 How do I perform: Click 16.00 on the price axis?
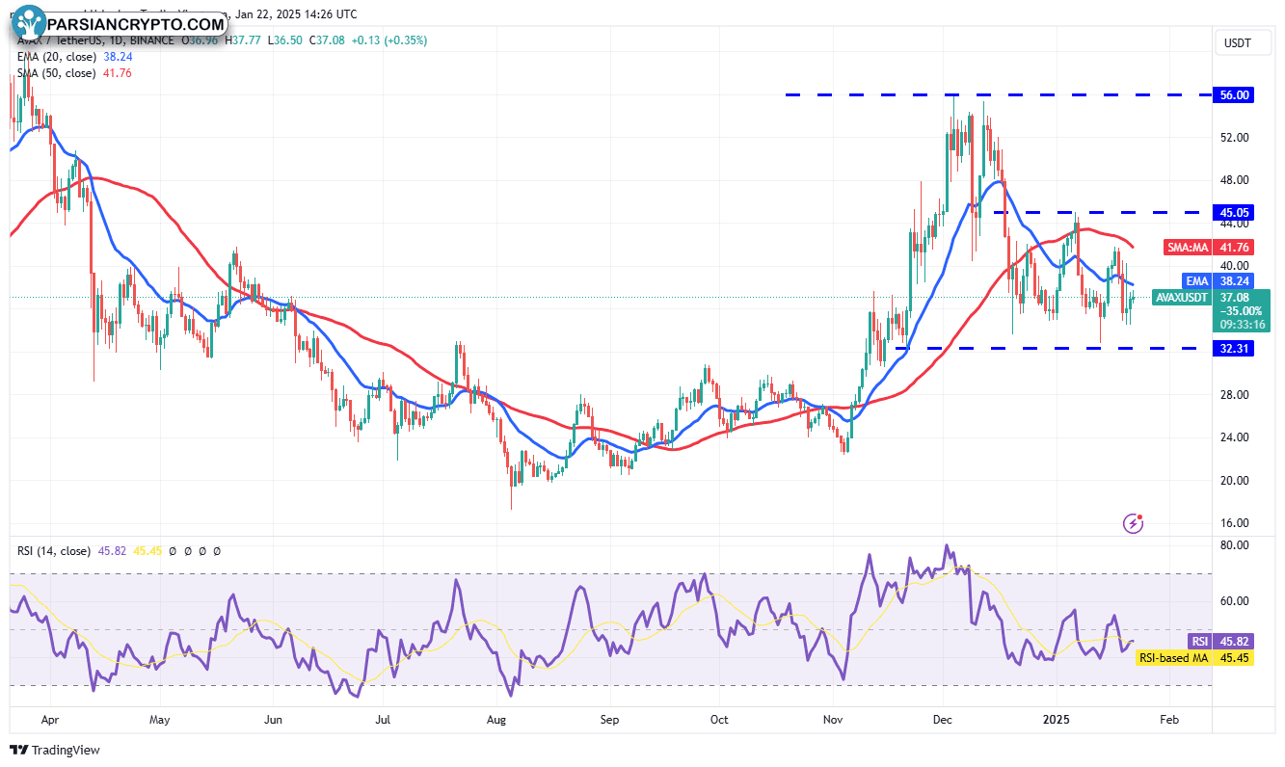pos(1235,523)
